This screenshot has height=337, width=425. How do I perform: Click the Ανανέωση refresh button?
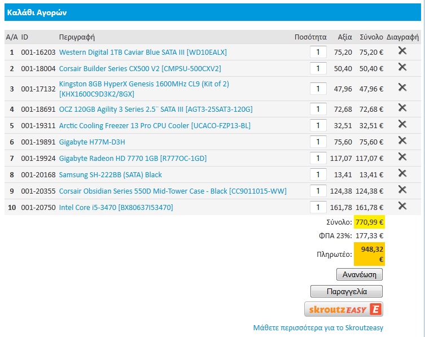pyautogui.click(x=360, y=274)
